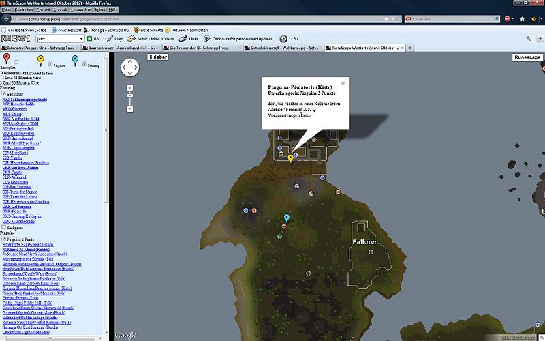Click the blue Feenring marker on the map
Image resolution: width=545 pixels, height=341 pixels.
(287, 218)
